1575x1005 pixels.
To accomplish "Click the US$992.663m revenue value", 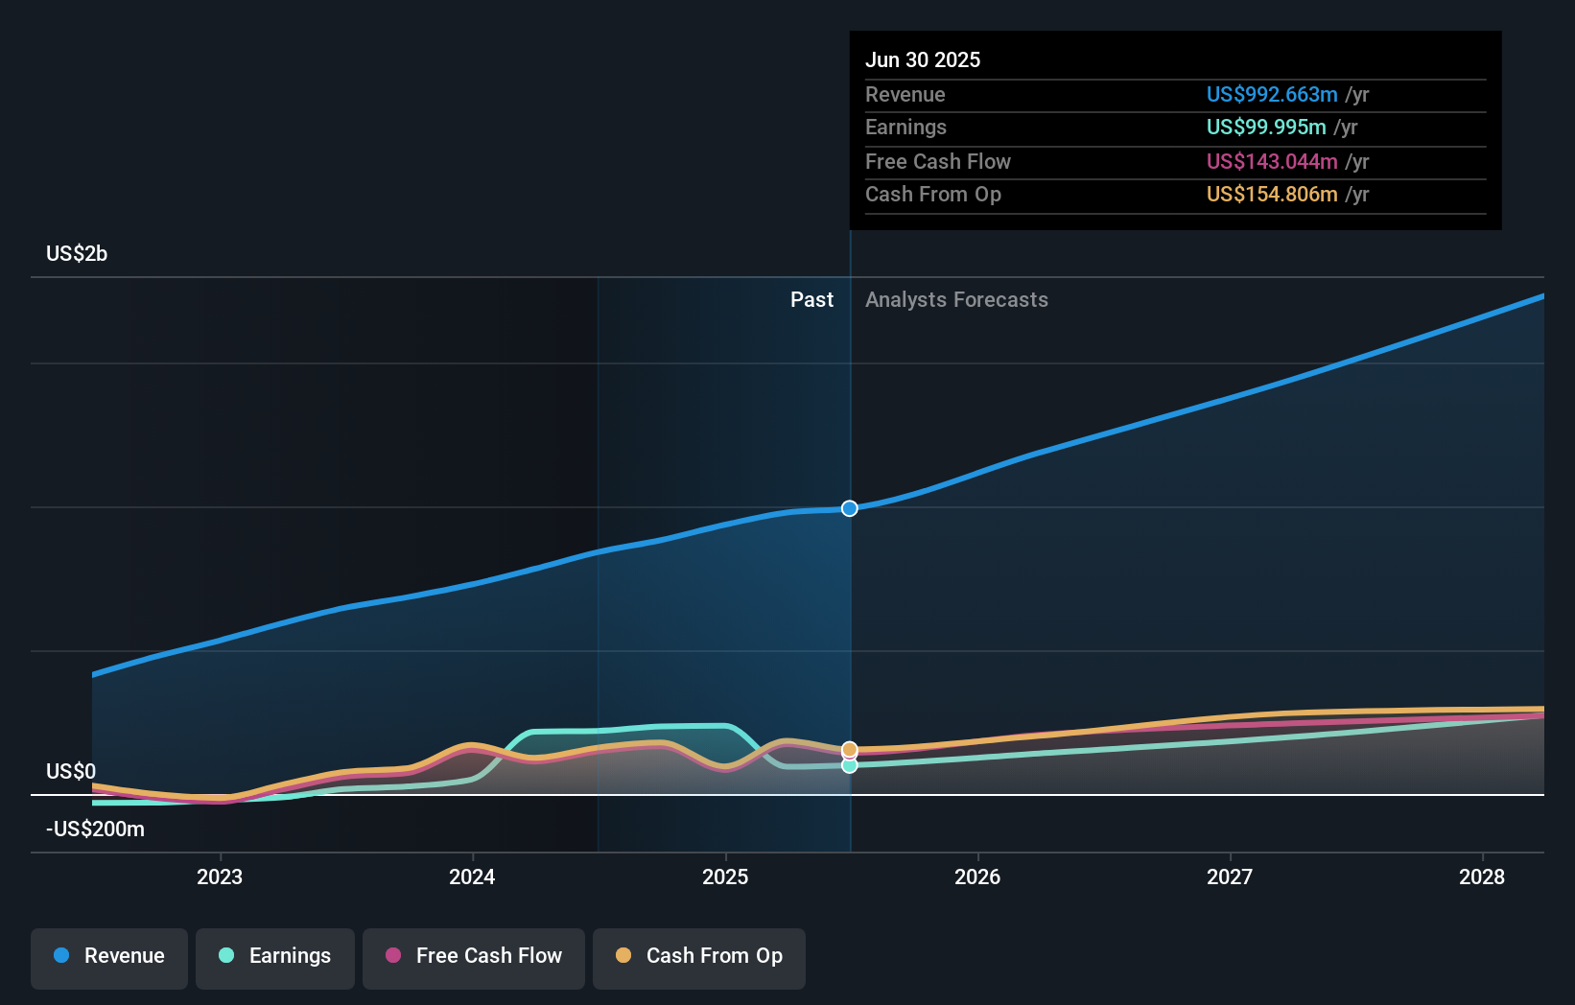I will (1272, 94).
